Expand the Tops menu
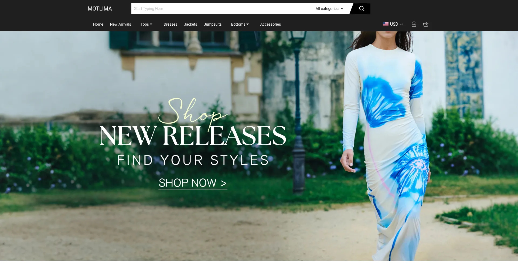Screen dimensions: 518x268 click(x=146, y=24)
